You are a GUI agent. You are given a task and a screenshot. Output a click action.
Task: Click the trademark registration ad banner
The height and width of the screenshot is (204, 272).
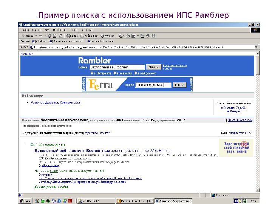(236, 147)
